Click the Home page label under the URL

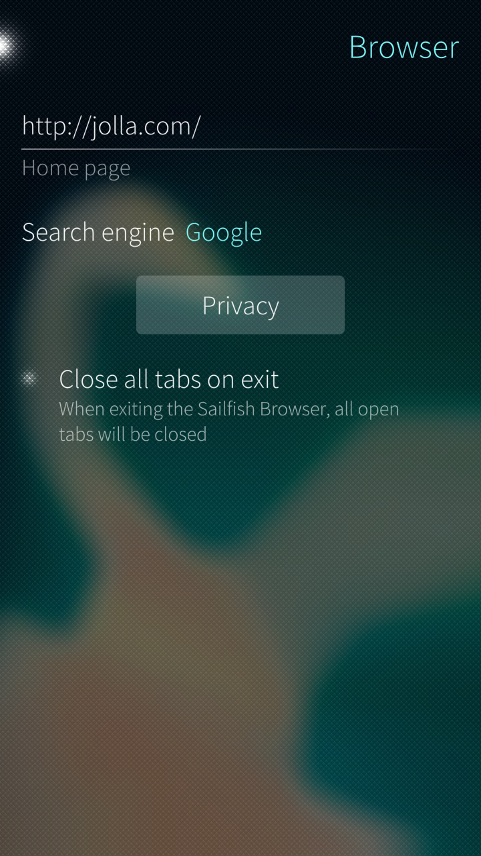coord(76,168)
